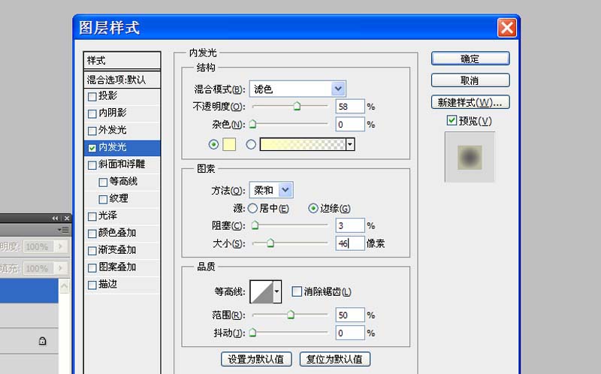The width and height of the screenshot is (601, 374).
Task: Enable the 渐变叠加 checkbox
Action: (x=92, y=251)
